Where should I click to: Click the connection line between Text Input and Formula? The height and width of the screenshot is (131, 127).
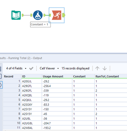tap(27, 15)
